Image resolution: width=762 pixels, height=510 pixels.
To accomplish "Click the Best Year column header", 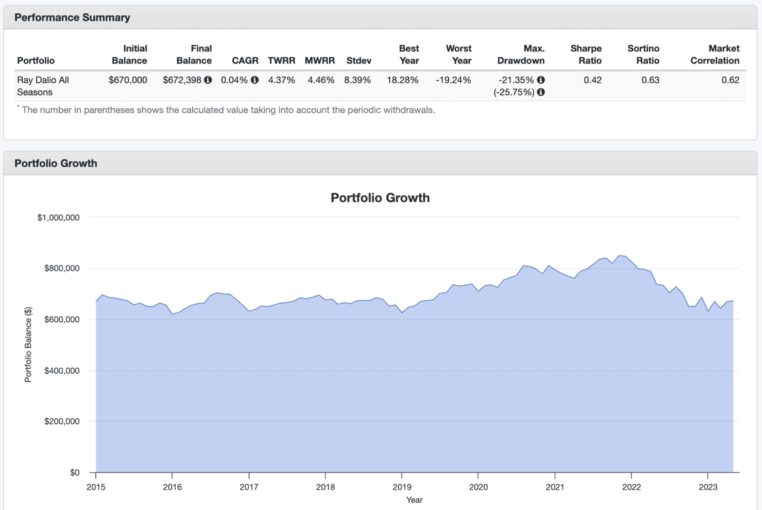I will pos(409,55).
